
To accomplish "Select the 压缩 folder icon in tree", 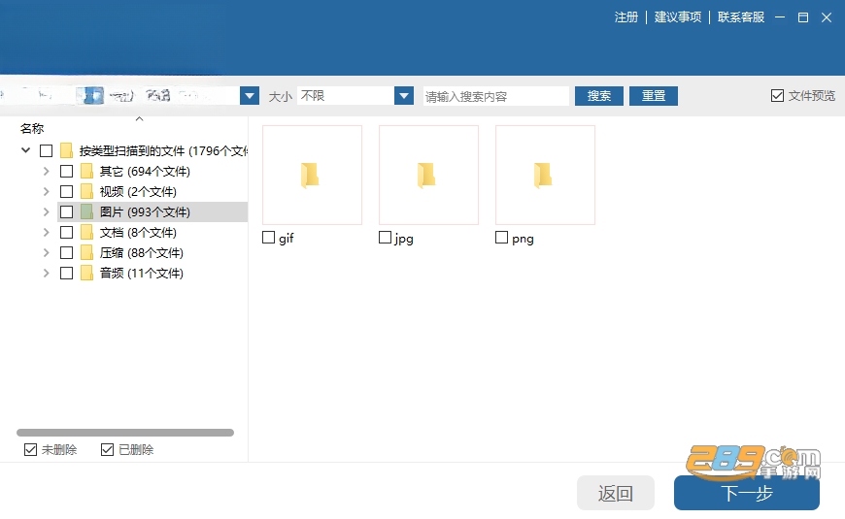I will [86, 252].
